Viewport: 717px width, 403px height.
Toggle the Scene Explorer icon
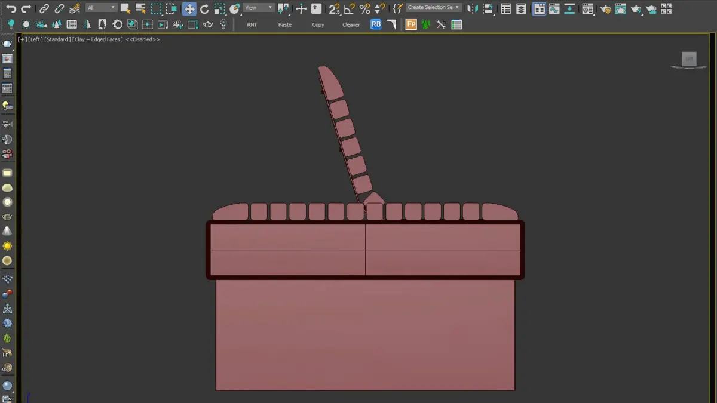[506, 8]
